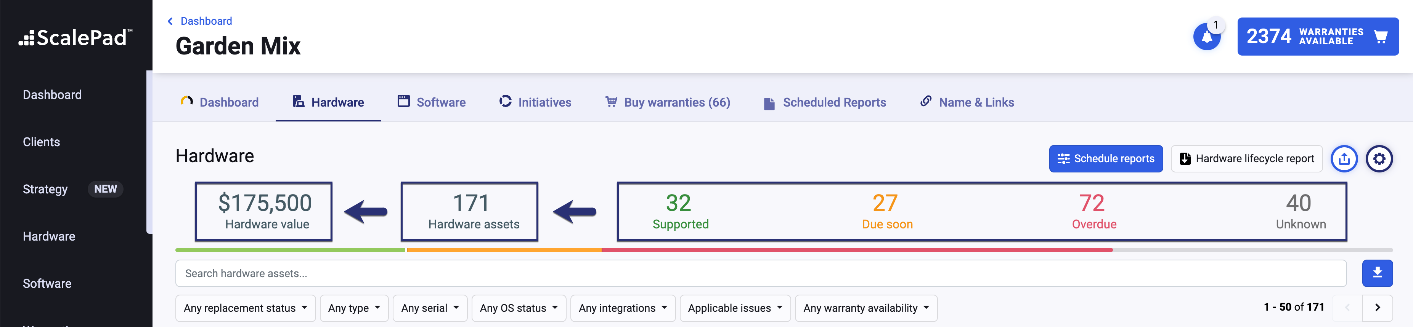Click the Scheduled Reports document icon
Image resolution: width=1413 pixels, height=327 pixels.
coord(769,104)
